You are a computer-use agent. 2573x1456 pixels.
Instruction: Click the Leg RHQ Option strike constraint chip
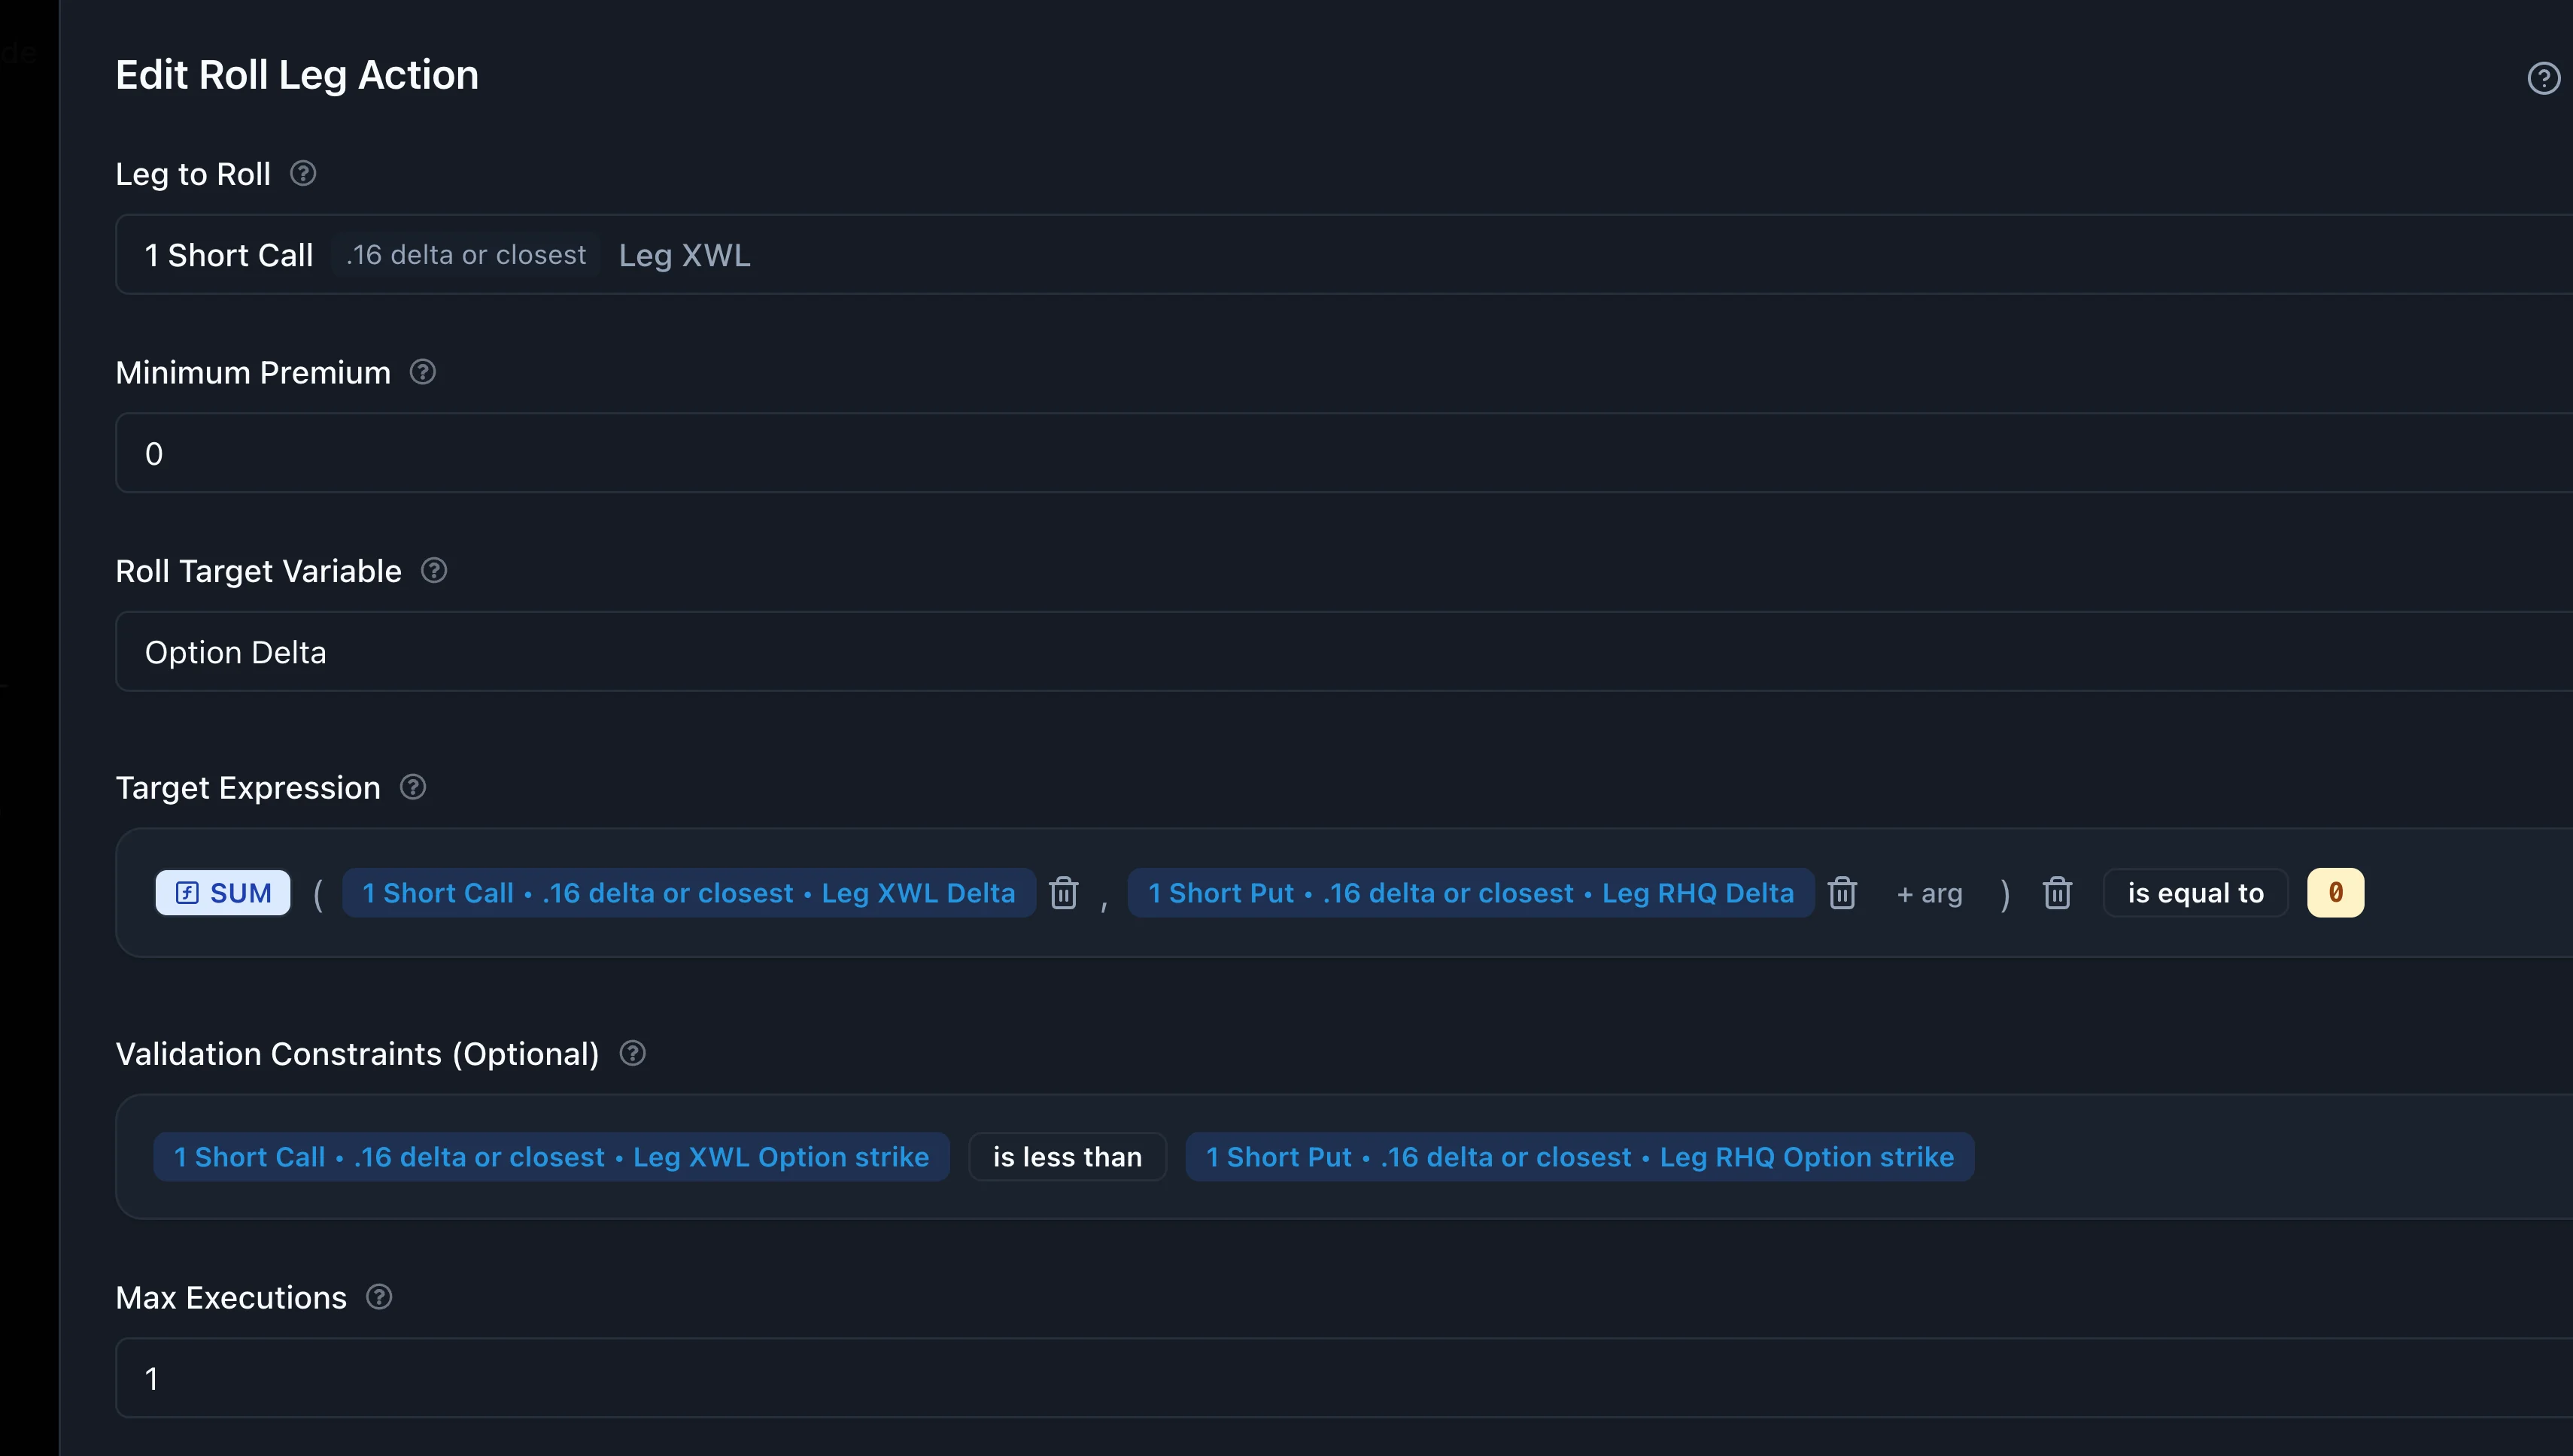point(1580,1157)
